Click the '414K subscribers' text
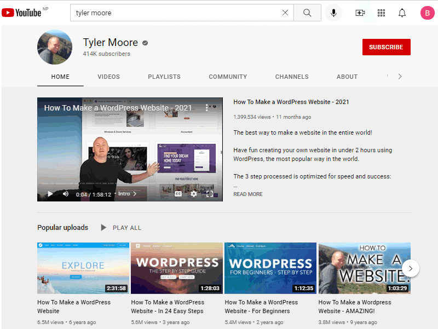Image resolution: width=438 pixels, height=329 pixels. coord(106,54)
